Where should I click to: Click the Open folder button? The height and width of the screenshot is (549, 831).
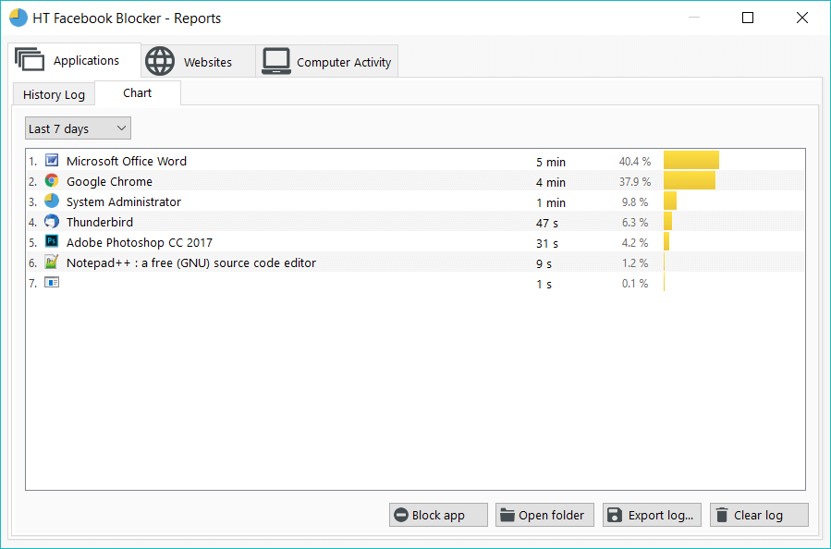(544, 515)
